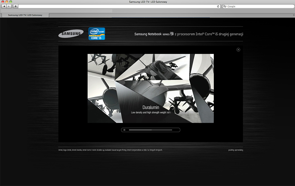Pause the video playback

tap(124, 130)
